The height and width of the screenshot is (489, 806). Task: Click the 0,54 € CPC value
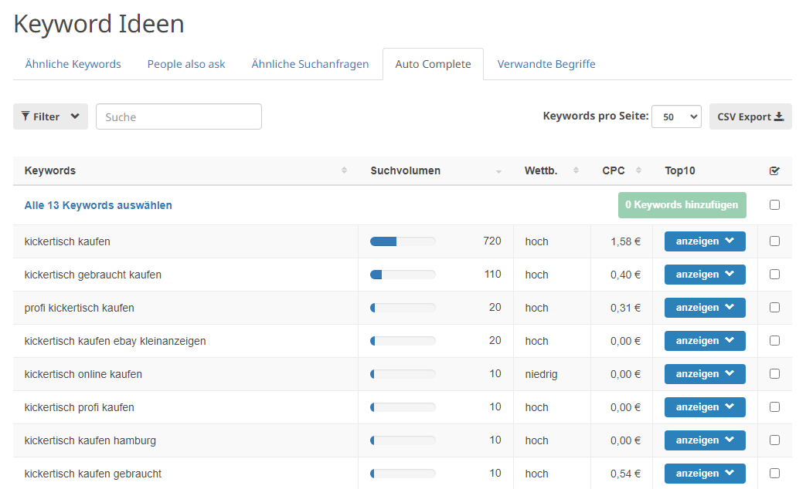626,474
